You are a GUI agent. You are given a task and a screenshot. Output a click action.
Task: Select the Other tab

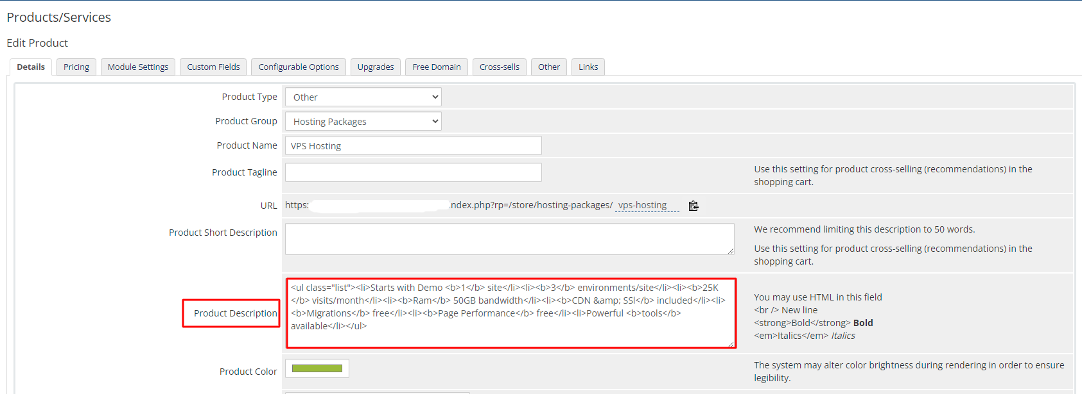(x=549, y=67)
